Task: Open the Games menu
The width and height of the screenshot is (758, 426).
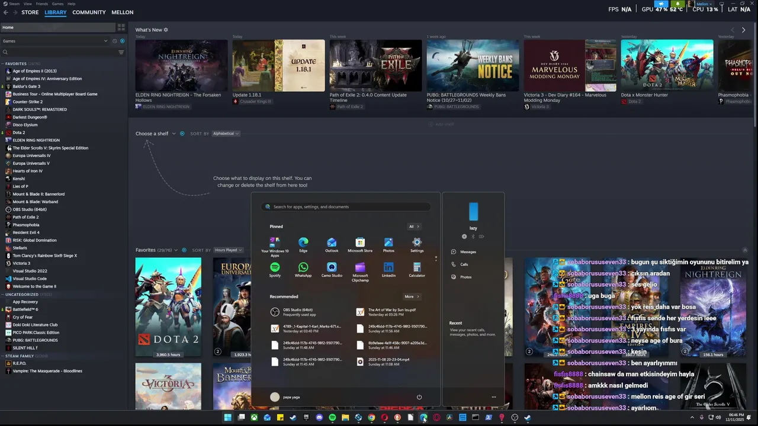Action: 57,4
